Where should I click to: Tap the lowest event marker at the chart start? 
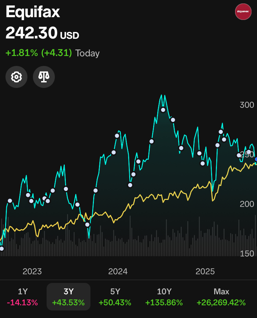(x=2, y=248)
